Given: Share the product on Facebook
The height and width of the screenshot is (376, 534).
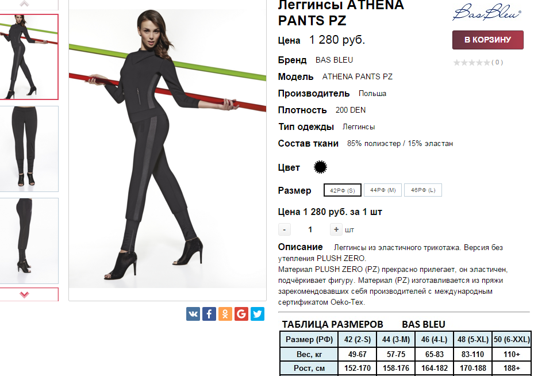Looking at the screenshot, I should (x=209, y=314).
